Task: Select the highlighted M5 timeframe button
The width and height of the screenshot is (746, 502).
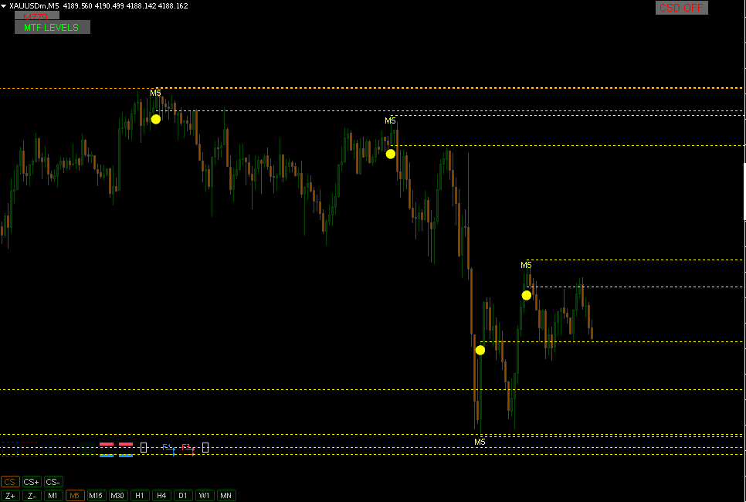Action: point(75,496)
